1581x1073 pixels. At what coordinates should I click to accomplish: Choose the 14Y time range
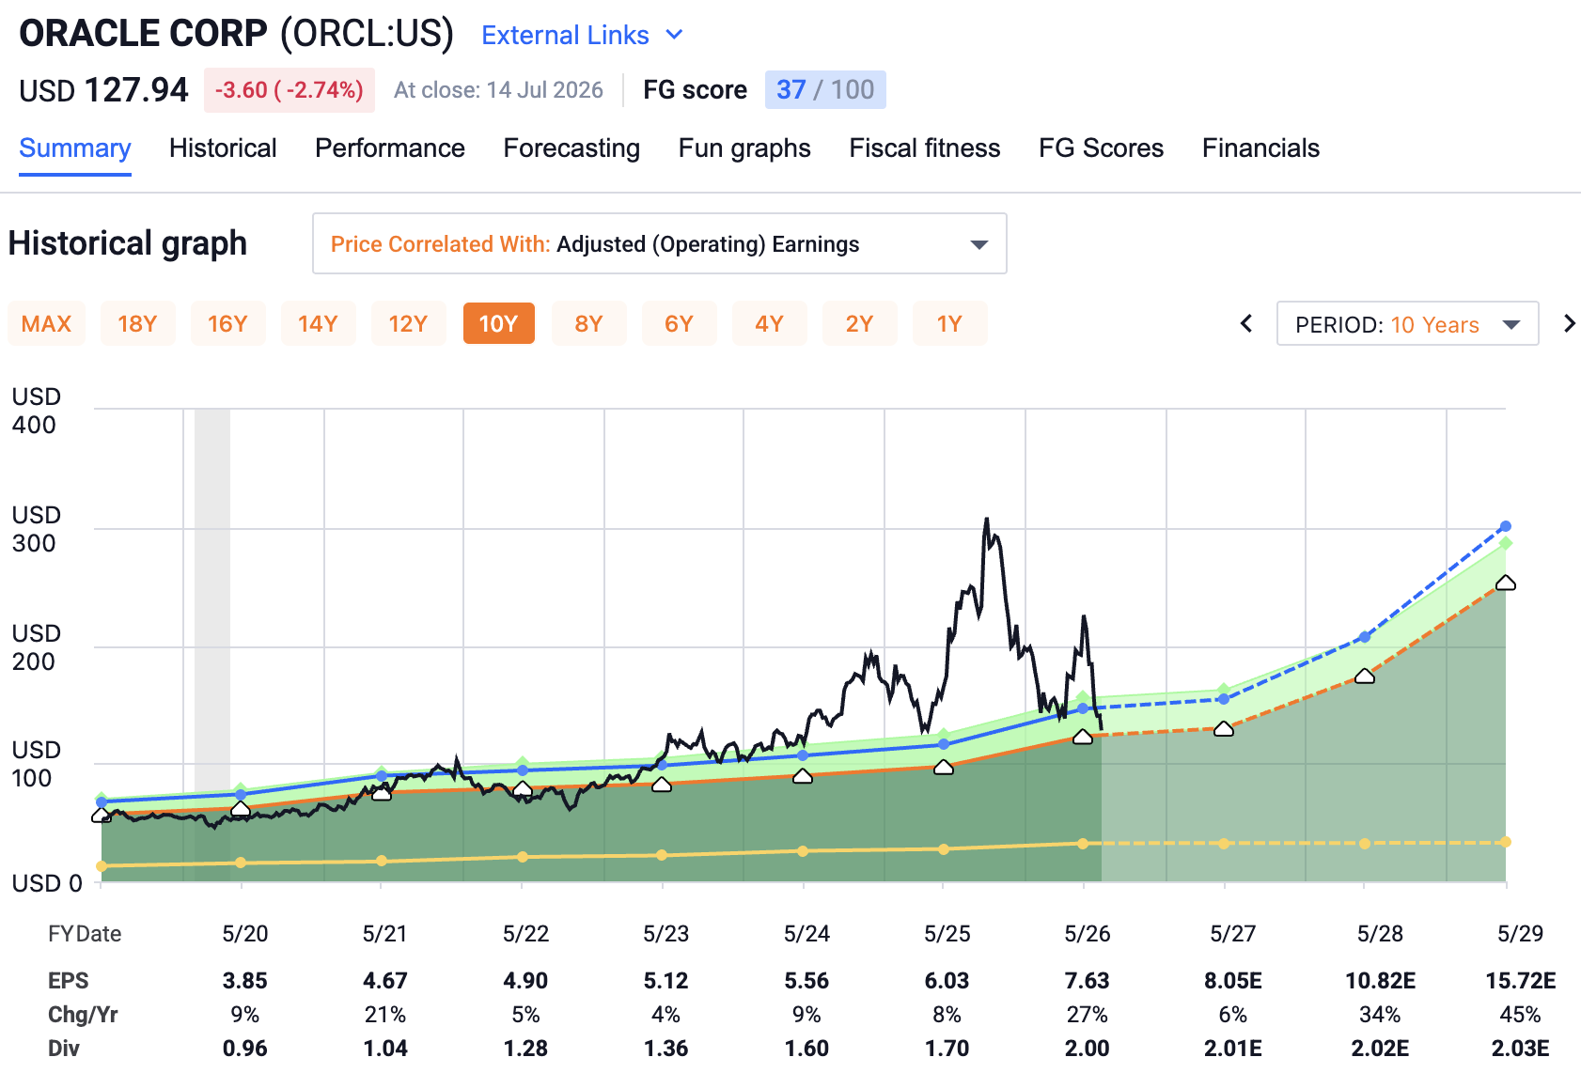tap(318, 323)
